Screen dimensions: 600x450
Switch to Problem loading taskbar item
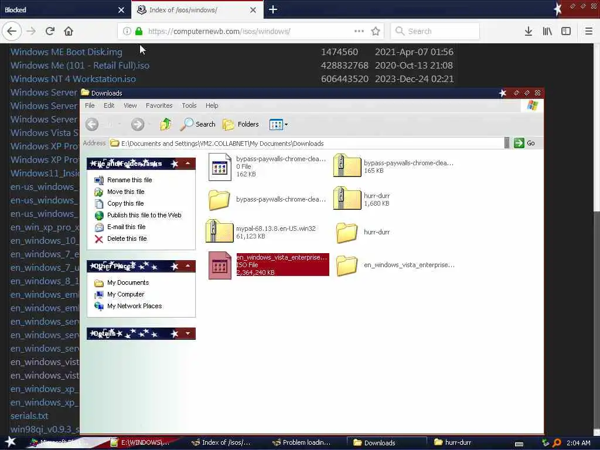point(301,443)
